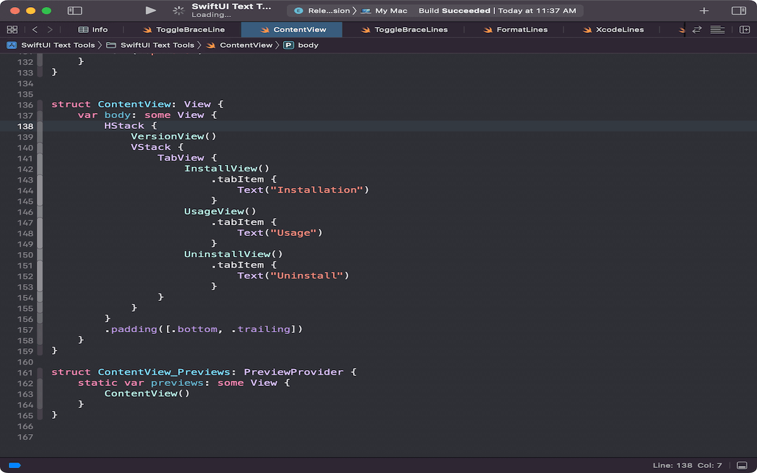Fold code using ribbon at line 141
This screenshot has height=473, width=757.
tap(40, 158)
